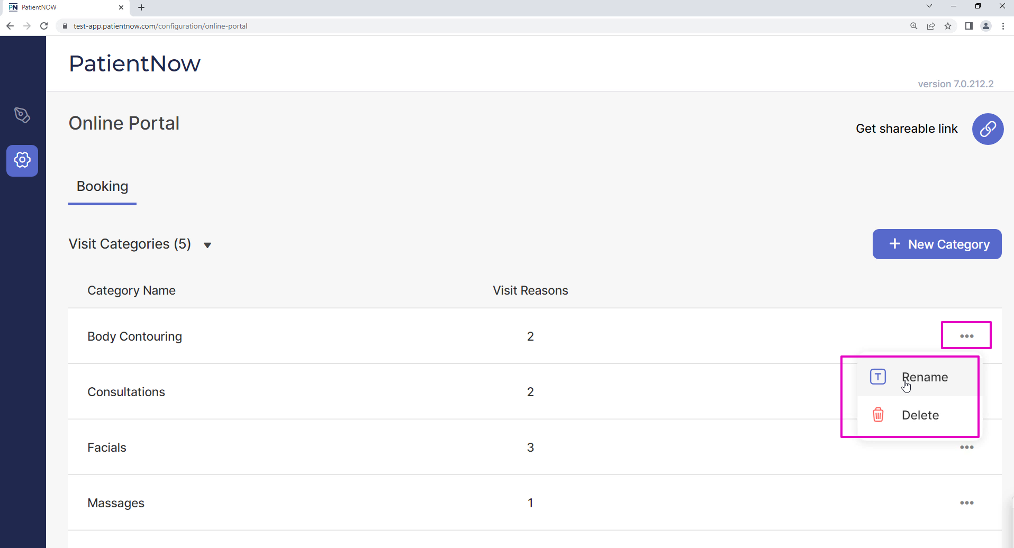Open Facials row three-dot menu
The width and height of the screenshot is (1014, 548).
966,447
